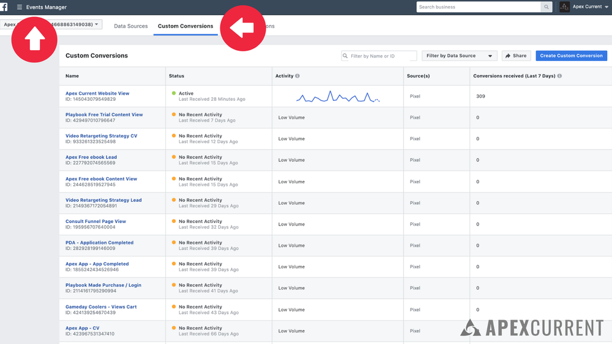612x344 pixels.
Task: Click the search magnifier button in Search business
Action: [x=546, y=7]
